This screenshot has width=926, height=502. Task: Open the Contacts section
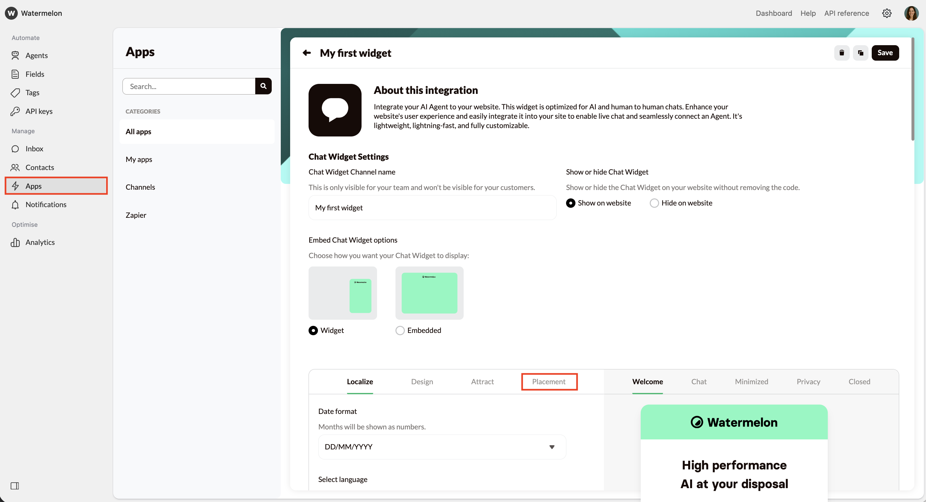(39, 167)
